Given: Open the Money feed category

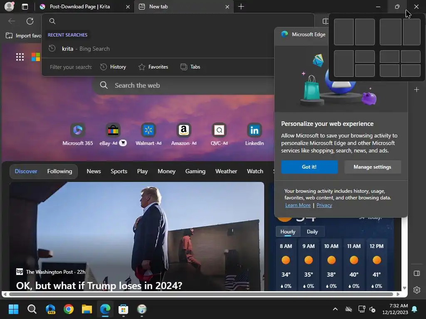Looking at the screenshot, I should point(166,172).
